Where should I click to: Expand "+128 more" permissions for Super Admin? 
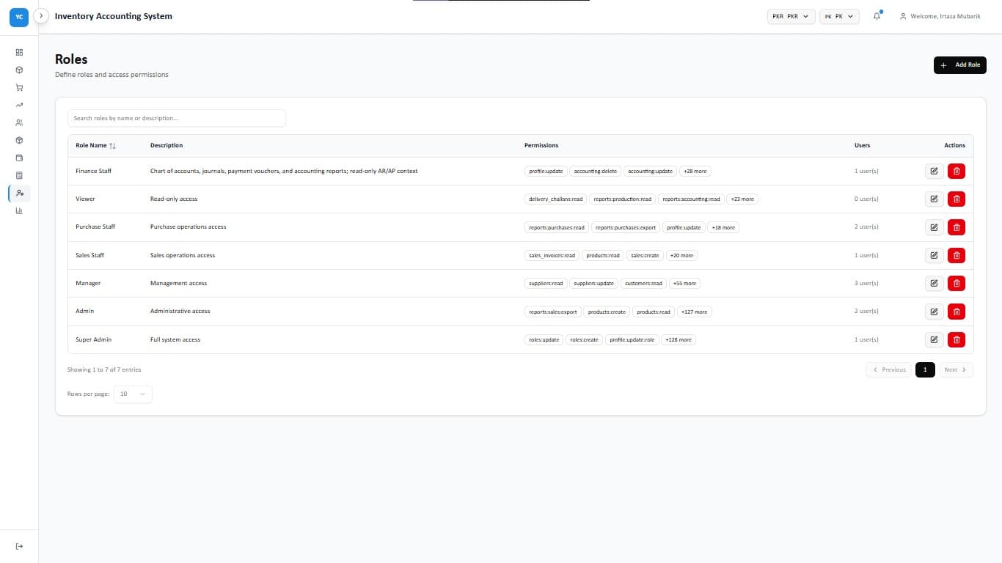(x=679, y=339)
